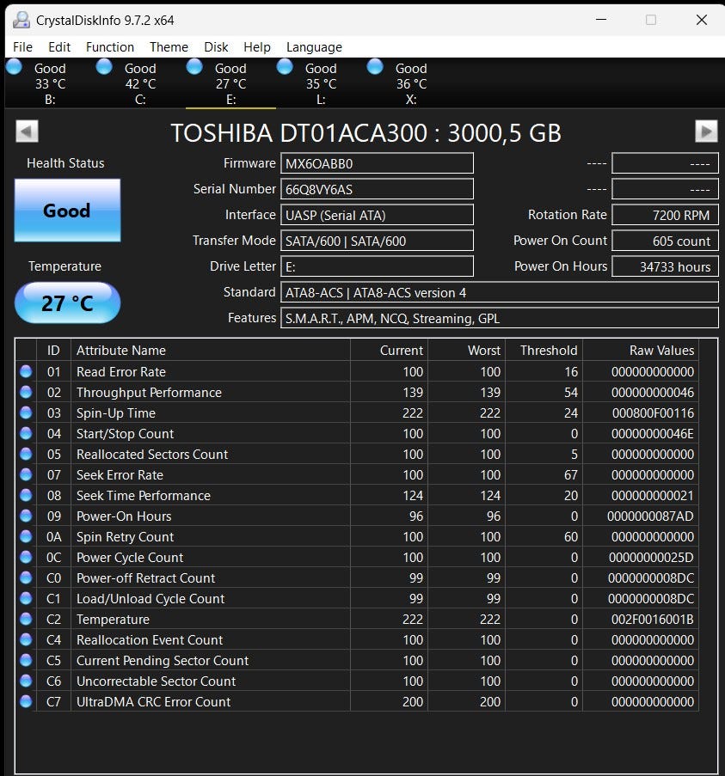The image size is (725, 776).
Task: Click the Spin Retry Count threshold value 60
Action: tap(570, 536)
